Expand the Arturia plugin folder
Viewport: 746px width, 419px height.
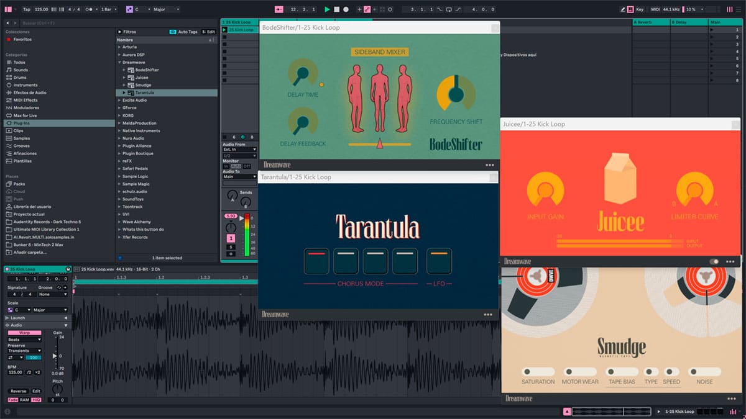pyautogui.click(x=119, y=47)
